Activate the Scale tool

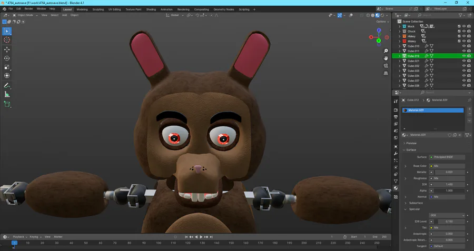(x=7, y=67)
